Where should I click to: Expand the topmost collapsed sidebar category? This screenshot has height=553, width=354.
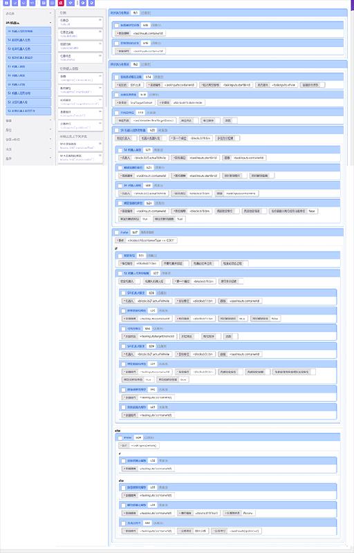click(50, 13)
